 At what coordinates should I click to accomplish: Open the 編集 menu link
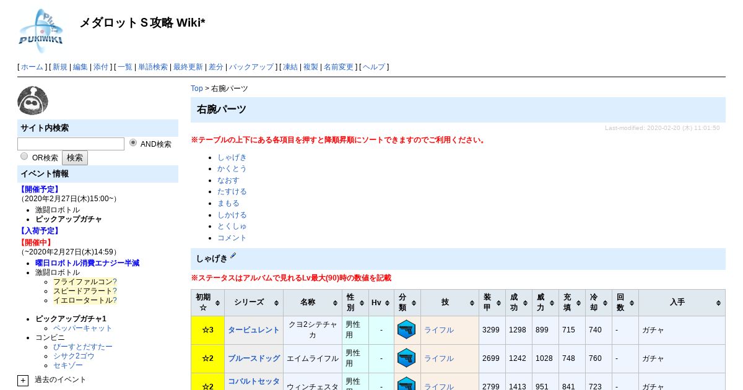coord(80,67)
